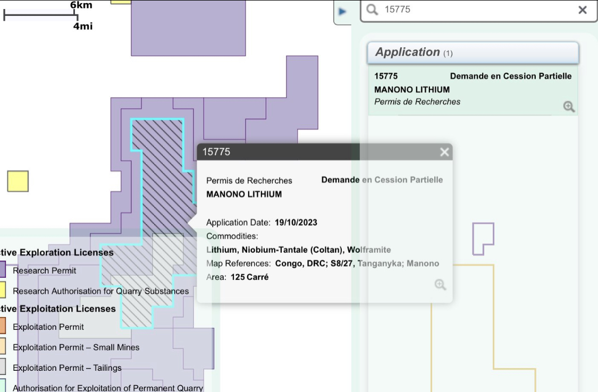Click the Area 125 Carré value
Image resolution: width=598 pixels, height=392 pixels.
[x=249, y=277]
